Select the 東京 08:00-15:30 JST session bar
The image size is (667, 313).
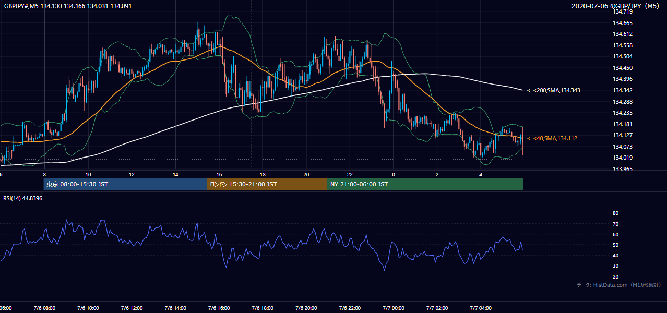(125, 184)
